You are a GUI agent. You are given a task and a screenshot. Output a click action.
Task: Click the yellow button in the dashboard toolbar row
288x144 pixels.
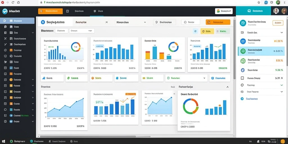[x=207, y=31]
